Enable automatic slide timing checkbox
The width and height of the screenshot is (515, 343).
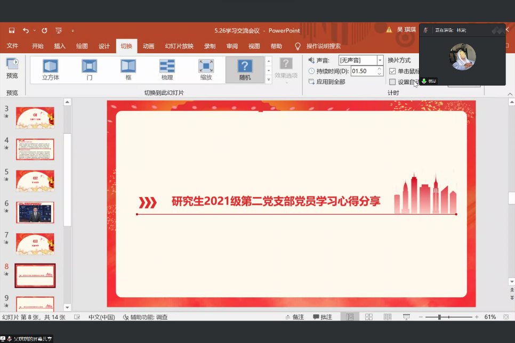(392, 81)
